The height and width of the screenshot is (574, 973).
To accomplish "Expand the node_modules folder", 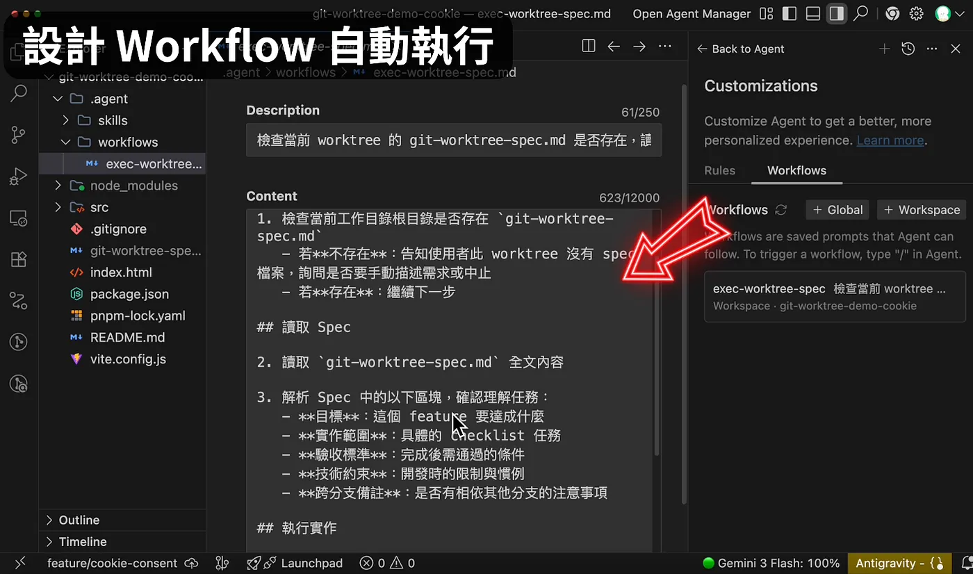I will pyautogui.click(x=58, y=186).
